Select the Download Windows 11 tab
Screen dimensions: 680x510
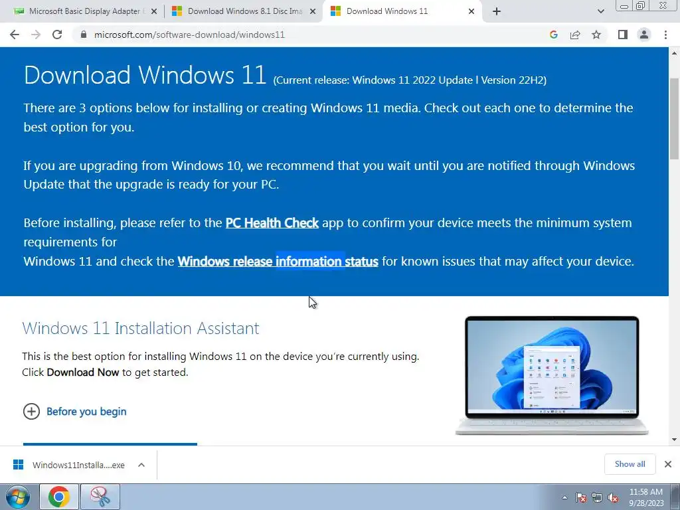click(x=402, y=11)
